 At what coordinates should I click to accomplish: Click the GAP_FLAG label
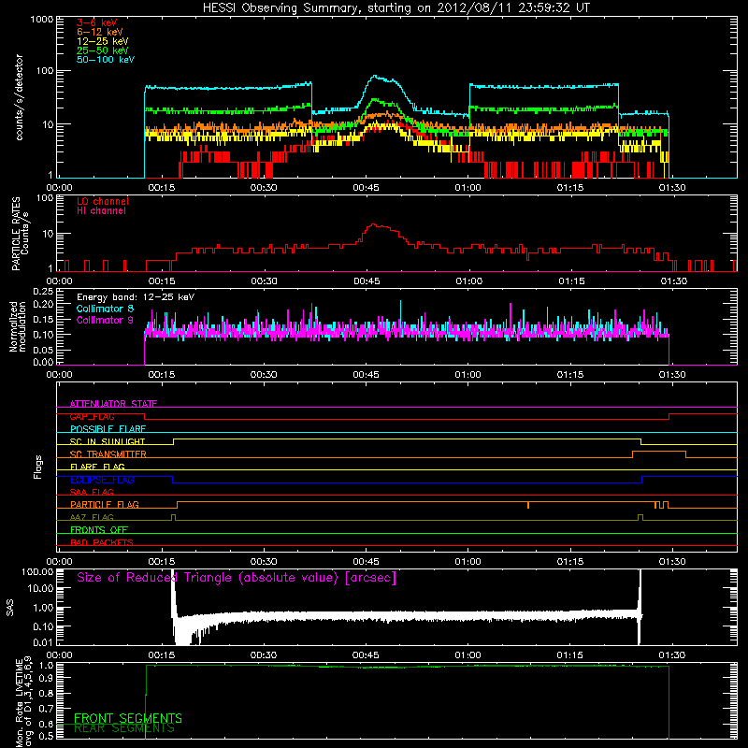pyautogui.click(x=92, y=416)
